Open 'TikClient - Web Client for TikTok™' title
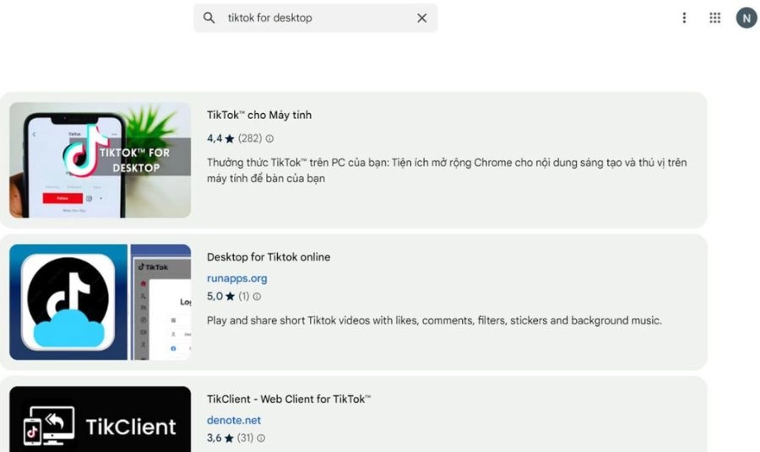This screenshot has width=760, height=452. click(289, 399)
